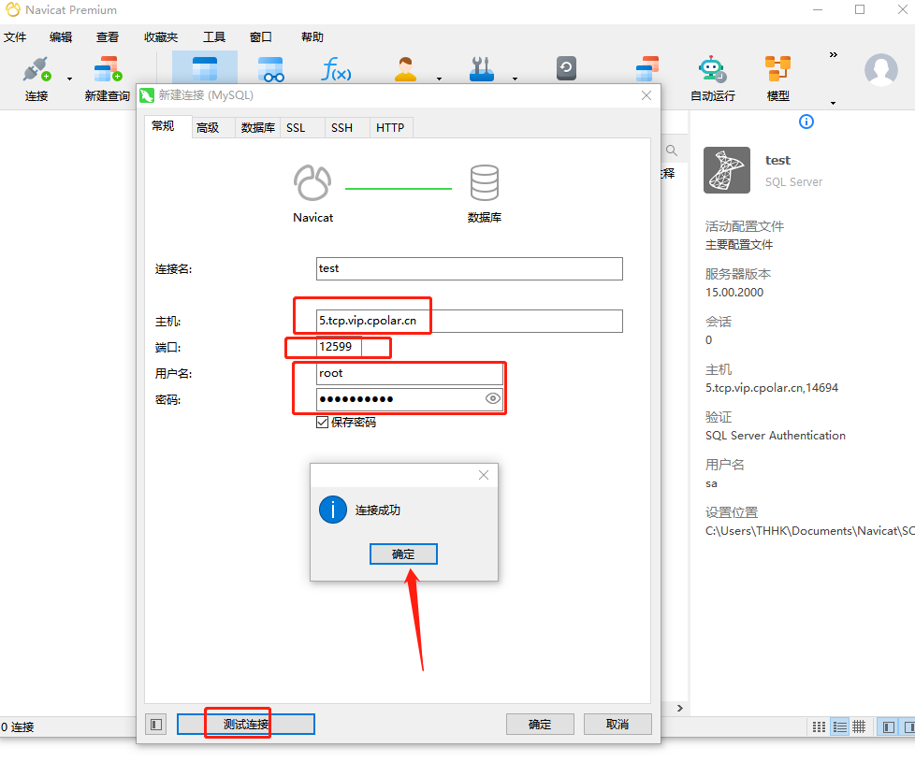Select the View toolbar icon
Viewport: 915px width, 762px height.
point(270,69)
